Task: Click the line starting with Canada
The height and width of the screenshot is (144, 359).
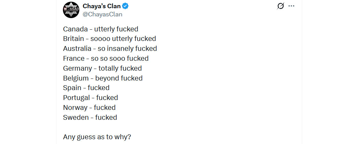Action: pyautogui.click(x=101, y=29)
